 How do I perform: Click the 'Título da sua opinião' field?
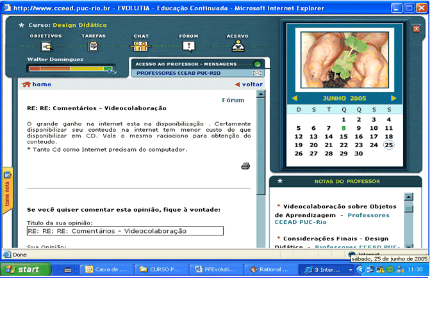click(125, 231)
